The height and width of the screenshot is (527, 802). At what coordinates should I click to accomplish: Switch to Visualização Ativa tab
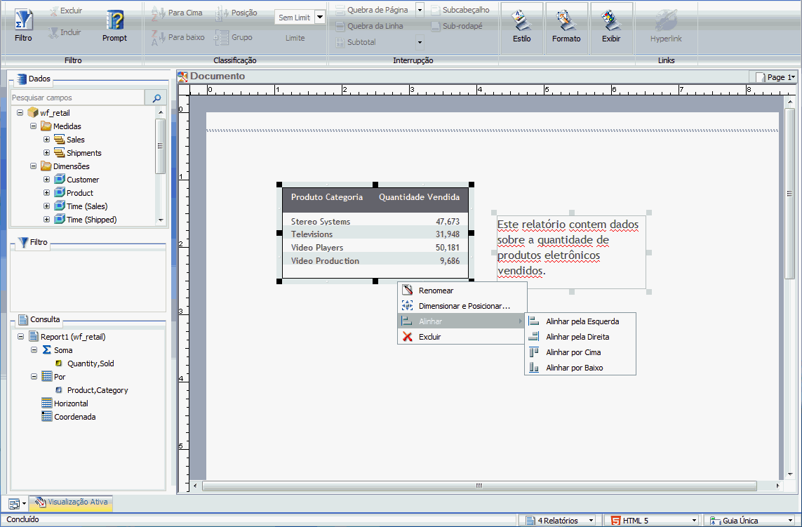tap(71, 502)
